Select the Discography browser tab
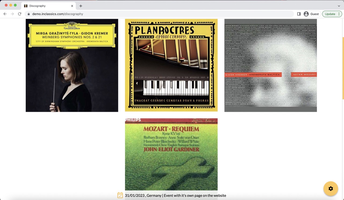The width and height of the screenshot is (344, 200). tap(48, 6)
